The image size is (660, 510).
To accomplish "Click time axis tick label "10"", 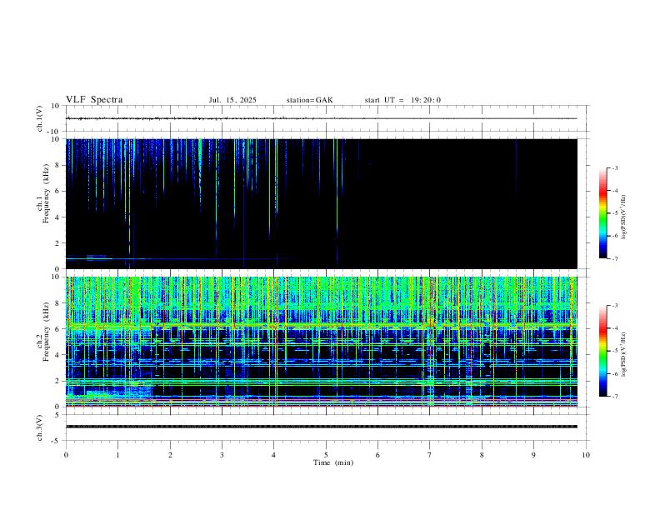I will [x=586, y=455].
